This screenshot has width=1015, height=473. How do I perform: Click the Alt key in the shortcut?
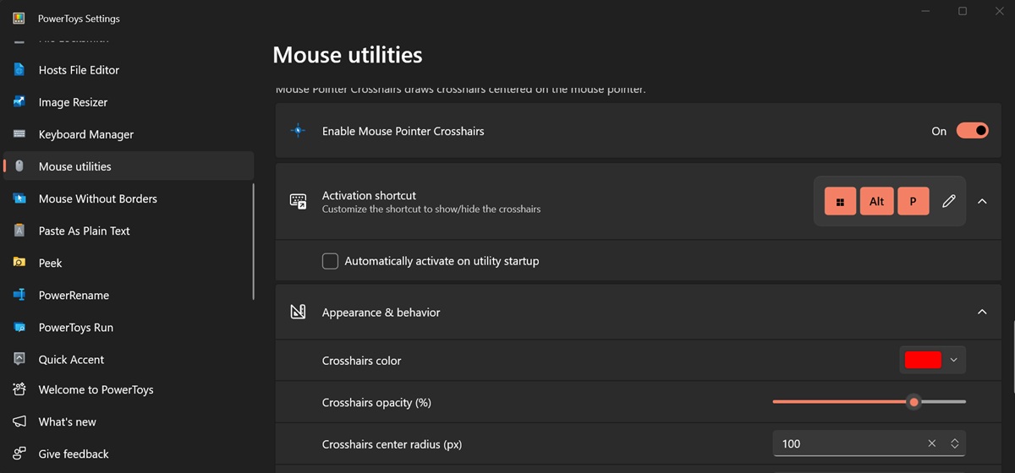point(876,201)
